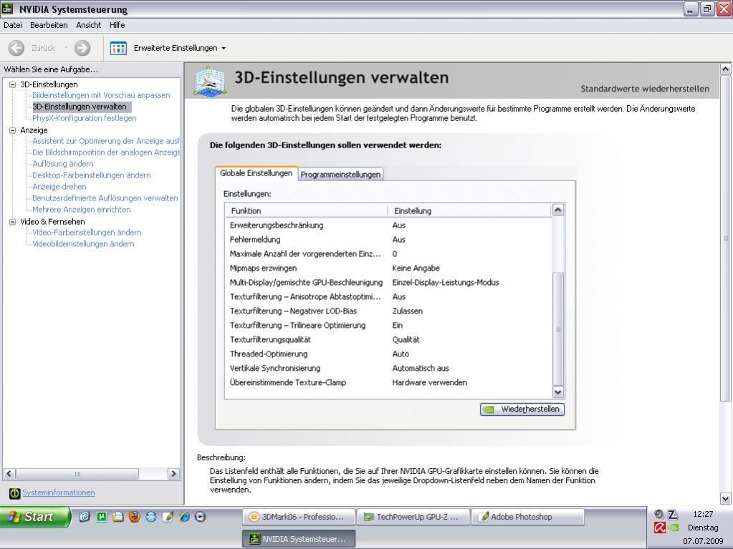Click the printer/fax quick launch icon
The image size is (733, 549).
point(118,517)
